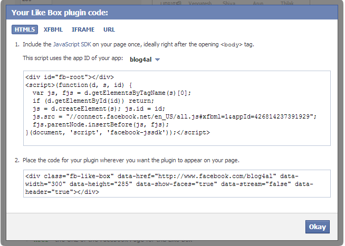Screen dimensions: 345x246
Task: Click the <body> tag text in step one
Action: point(231,45)
